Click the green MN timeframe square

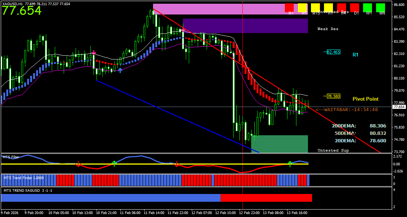tap(381, 7)
